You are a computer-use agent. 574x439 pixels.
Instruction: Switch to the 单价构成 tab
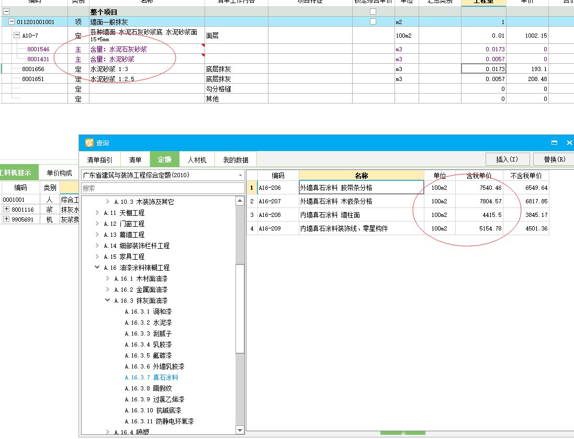59,173
